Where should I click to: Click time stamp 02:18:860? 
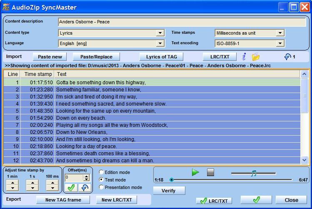pos(41,146)
